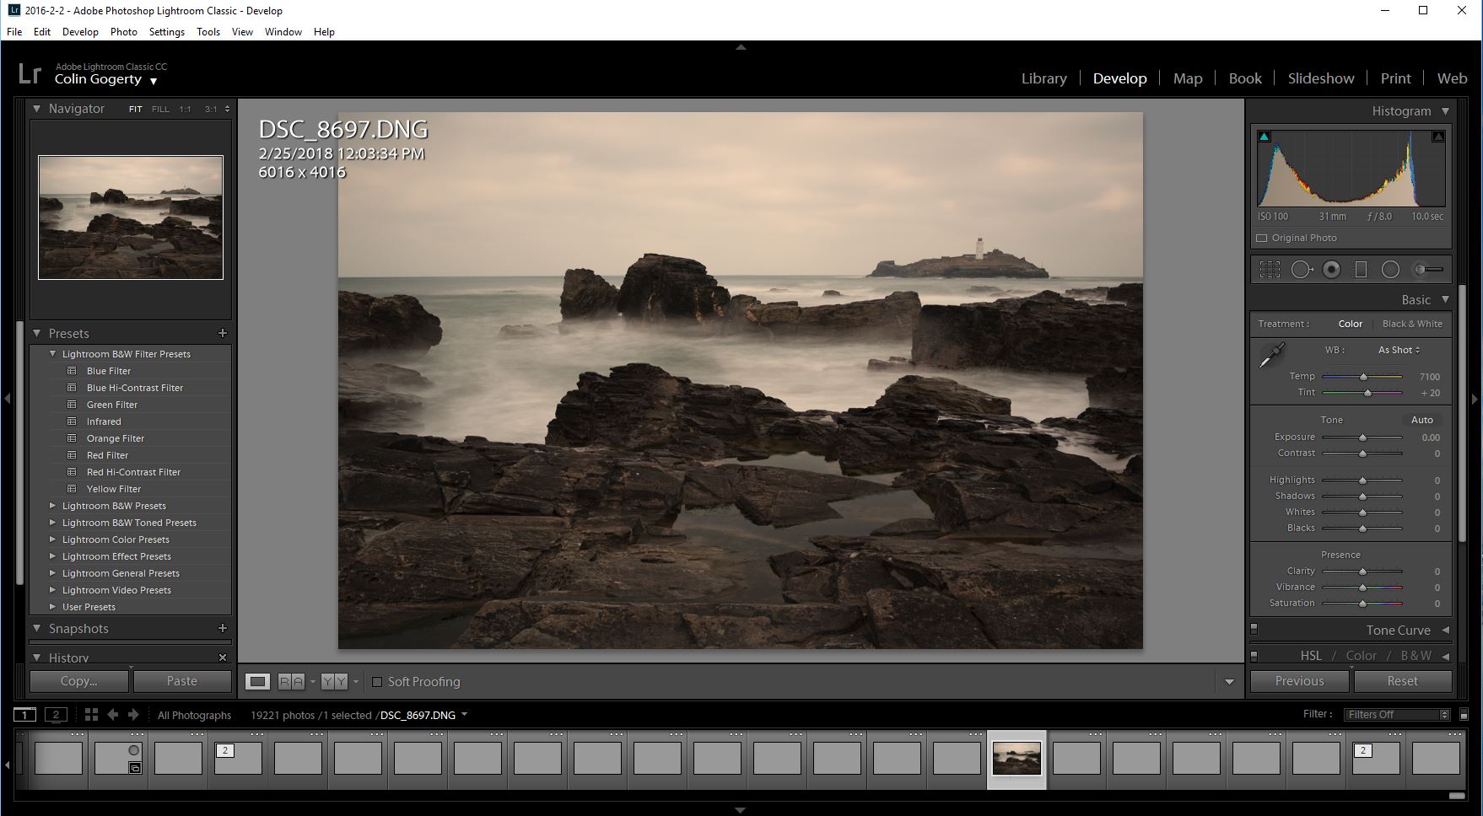
Task: Click the stack badge showing 2 on the second-to-last filmstrip thumbnail
Action: coord(1362,750)
